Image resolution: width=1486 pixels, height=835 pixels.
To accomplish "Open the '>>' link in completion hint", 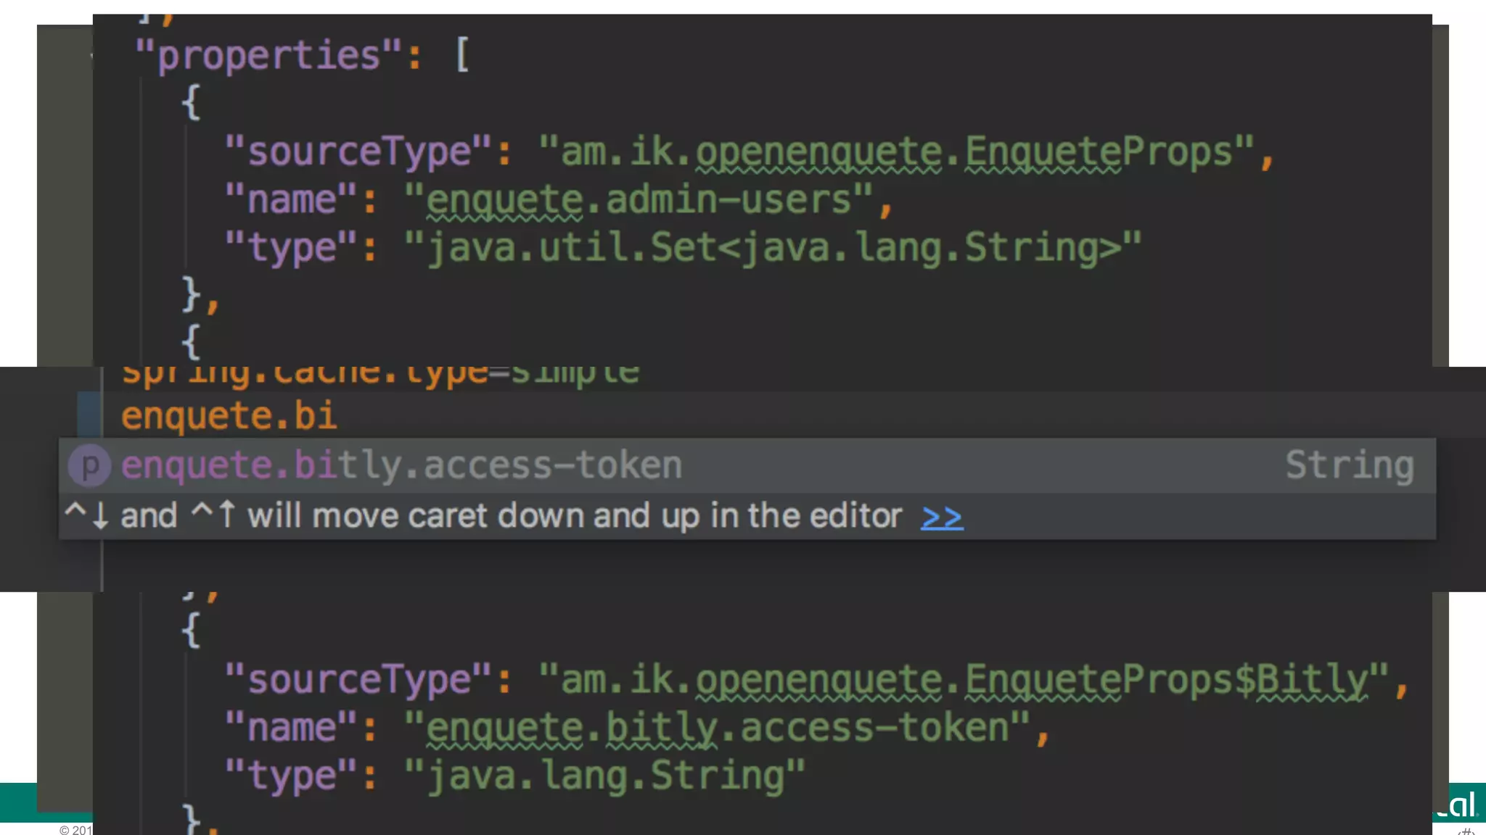I will [941, 518].
